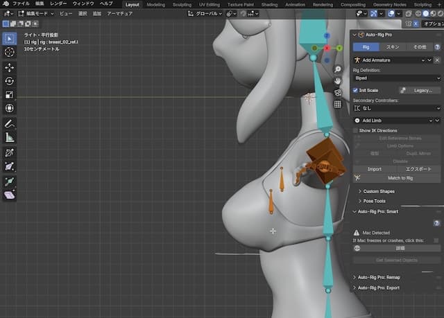Image resolution: width=444 pixels, height=318 pixels.
Task: Choose the Scale tool
Action: tap(10, 94)
